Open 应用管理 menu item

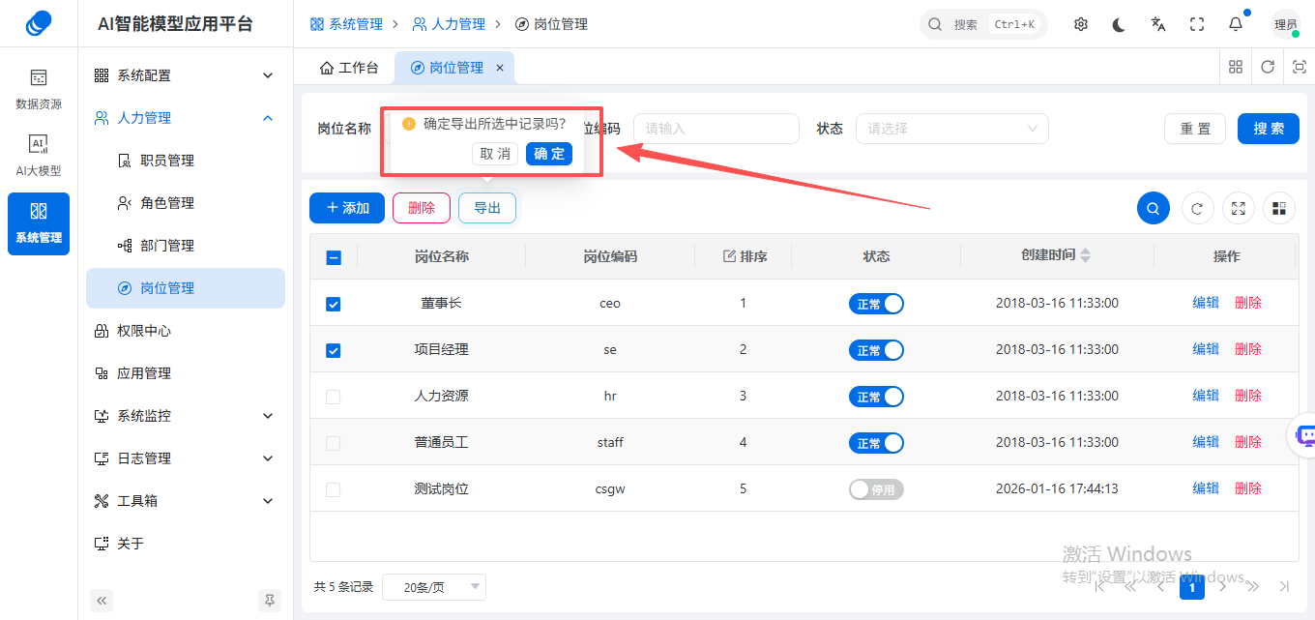[186, 373]
